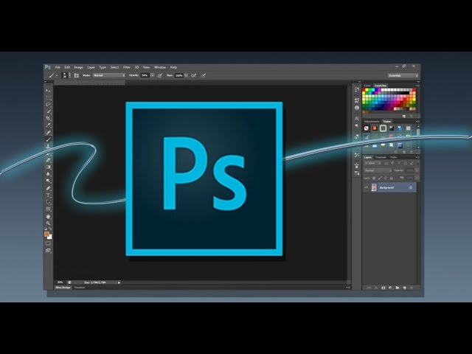Select the Brush tool in the toolbox

[x=48, y=139]
